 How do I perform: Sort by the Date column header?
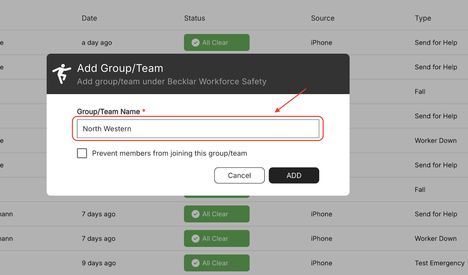pyautogui.click(x=89, y=18)
